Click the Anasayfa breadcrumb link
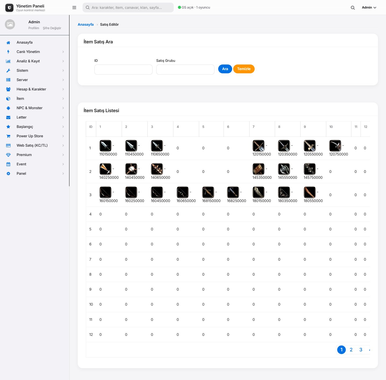Image resolution: width=386 pixels, height=380 pixels. pos(86,24)
